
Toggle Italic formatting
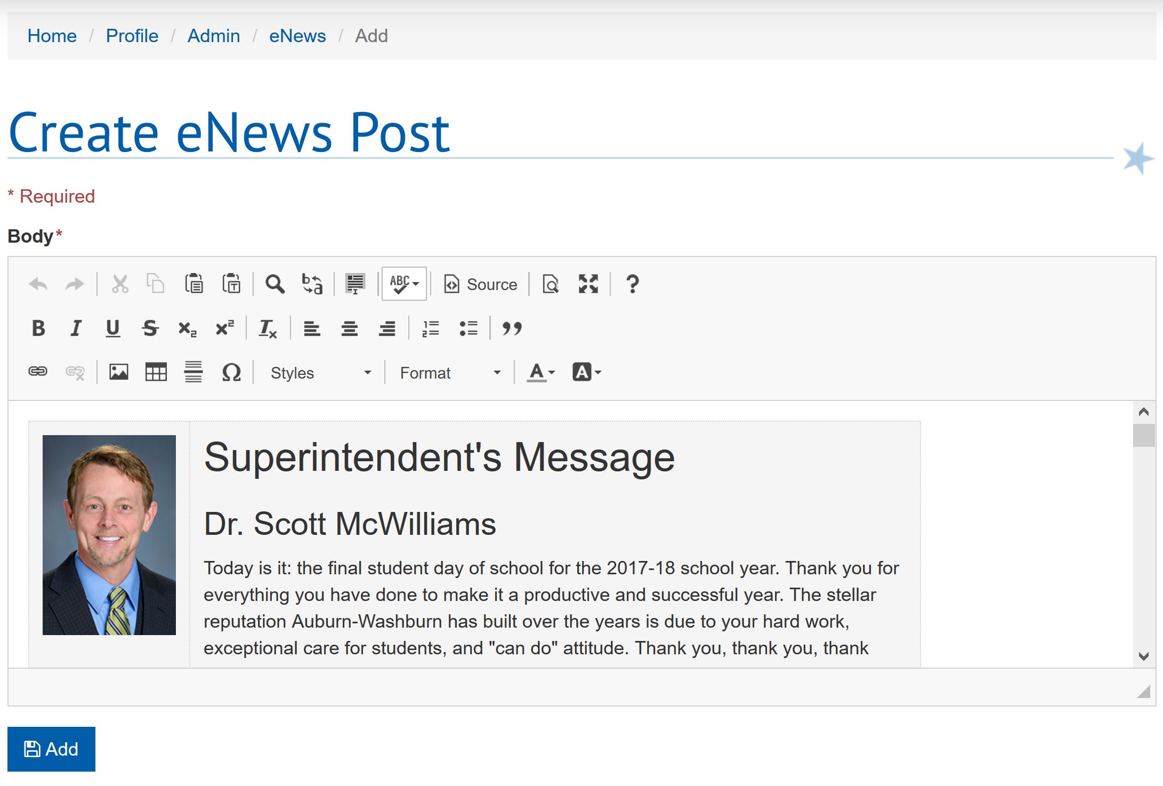click(76, 328)
